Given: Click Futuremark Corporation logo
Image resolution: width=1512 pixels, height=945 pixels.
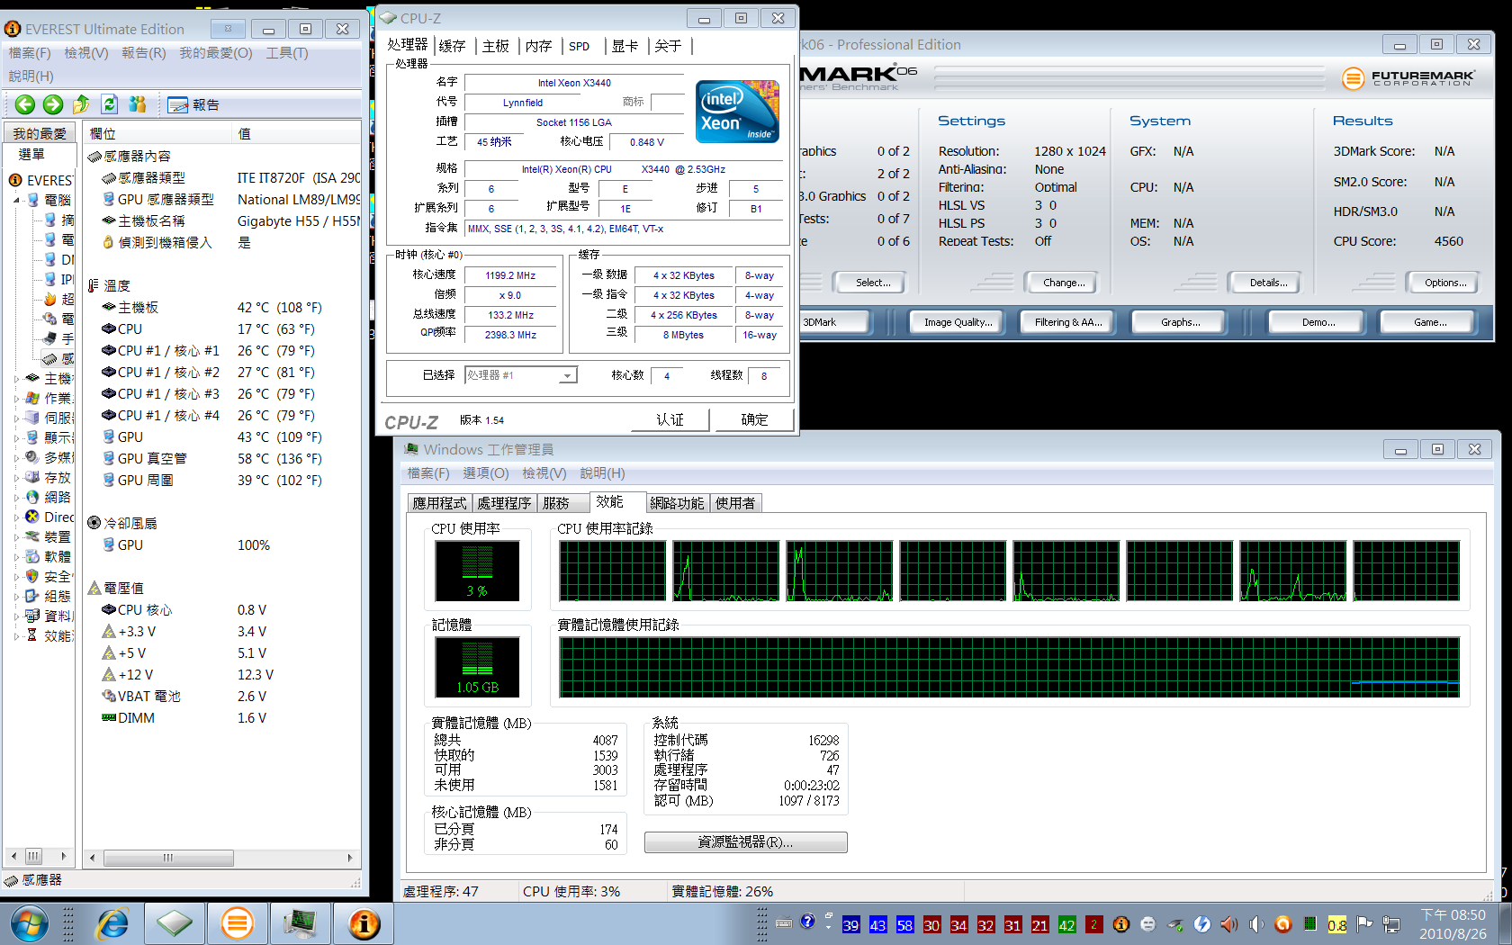Looking at the screenshot, I should [x=1408, y=78].
